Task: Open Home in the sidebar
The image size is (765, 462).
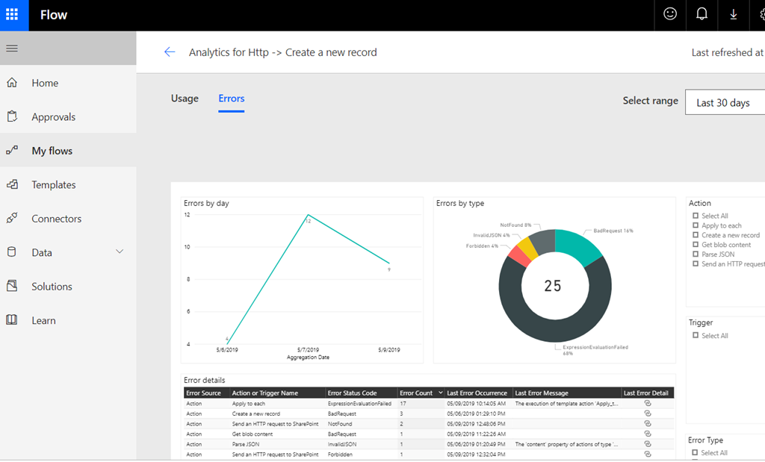Action: 45,83
